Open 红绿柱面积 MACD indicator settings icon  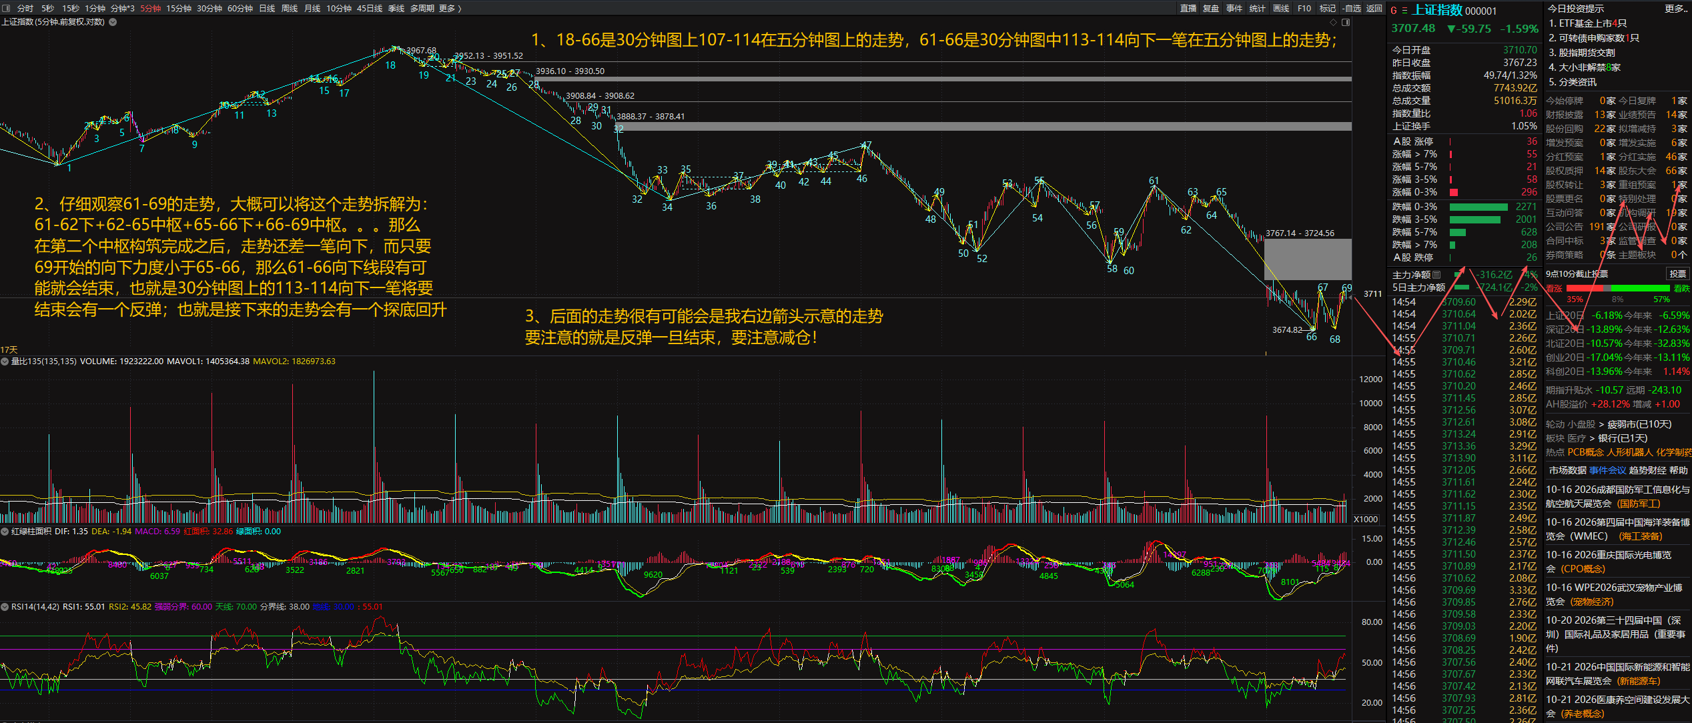(x=5, y=532)
